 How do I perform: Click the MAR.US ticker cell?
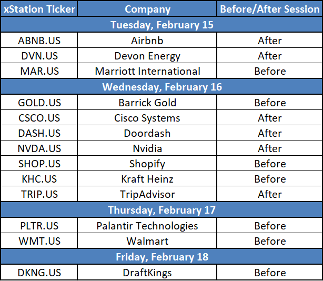pyautogui.click(x=39, y=71)
